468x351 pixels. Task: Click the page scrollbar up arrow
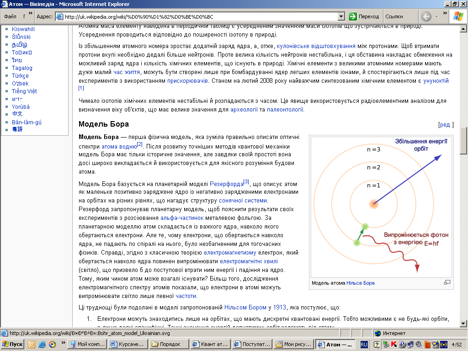(x=463, y=29)
